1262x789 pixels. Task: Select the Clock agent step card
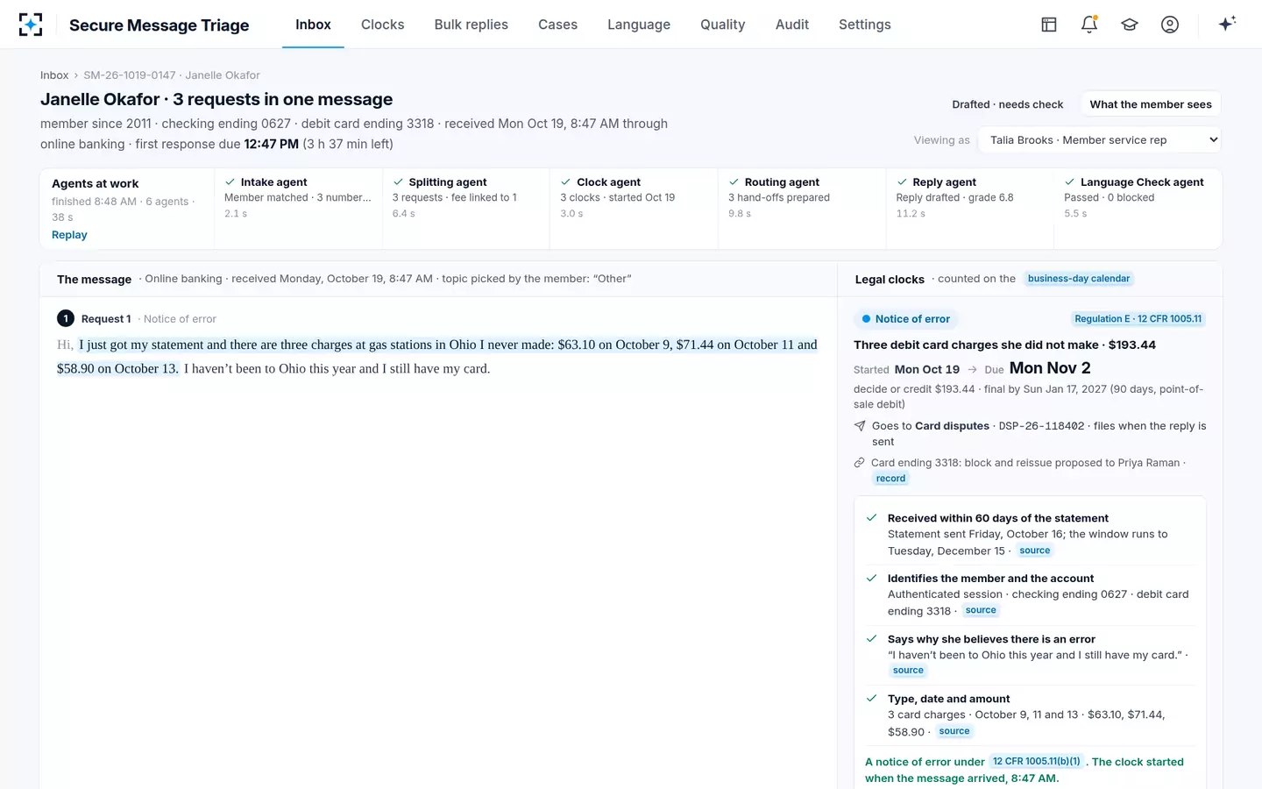pyautogui.click(x=635, y=209)
